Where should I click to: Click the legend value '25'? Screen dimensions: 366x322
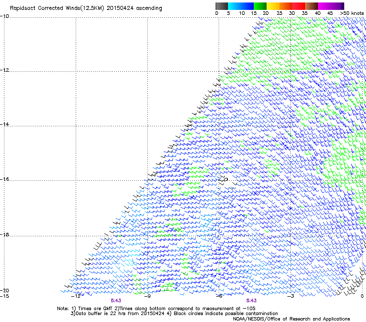(279, 13)
